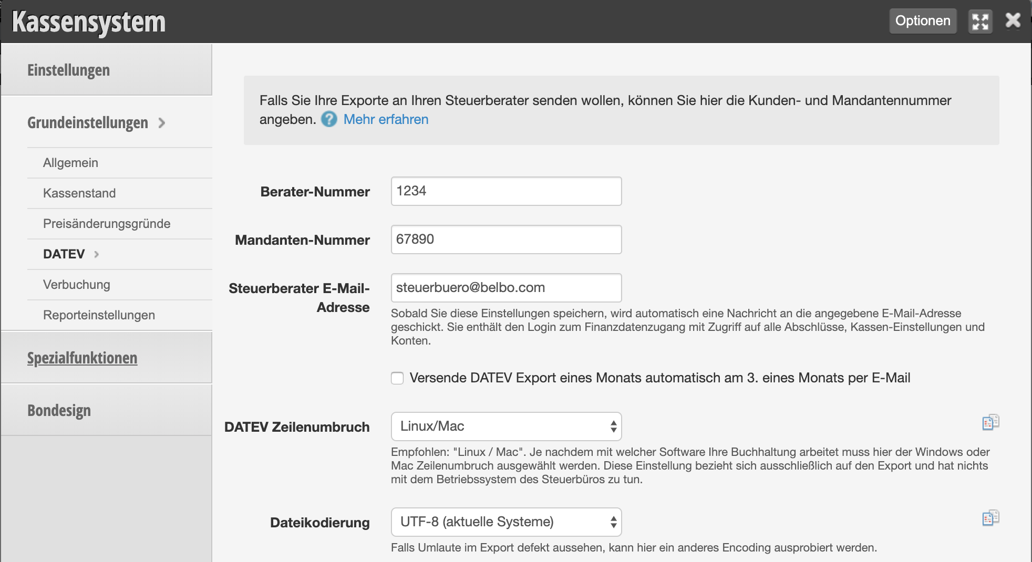
Task: Click the chevron next to Grundeinstellungen
Action: coord(162,123)
